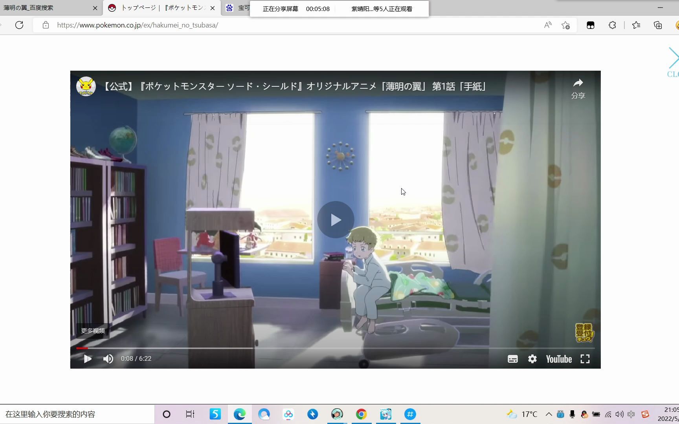Open the blue bird app on taskbar

(313, 414)
